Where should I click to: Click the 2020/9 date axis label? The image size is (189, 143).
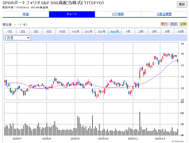pos(75,138)
